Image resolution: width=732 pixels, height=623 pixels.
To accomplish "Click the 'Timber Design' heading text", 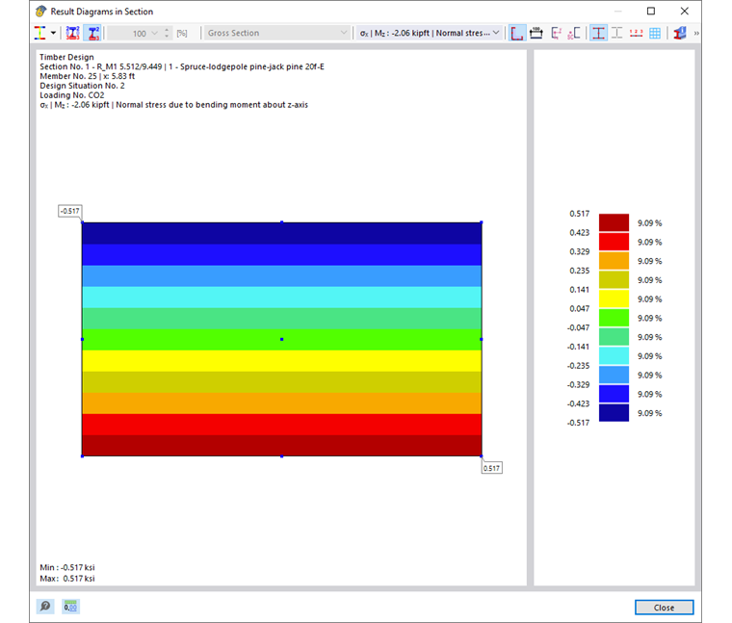I will tap(66, 57).
